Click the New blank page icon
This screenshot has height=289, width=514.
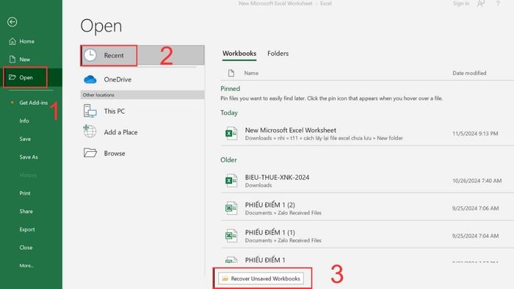click(x=12, y=59)
